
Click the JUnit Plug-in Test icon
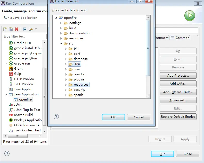coord(11,110)
